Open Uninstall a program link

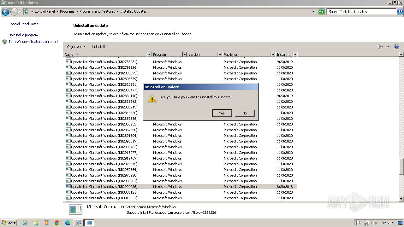23,35
